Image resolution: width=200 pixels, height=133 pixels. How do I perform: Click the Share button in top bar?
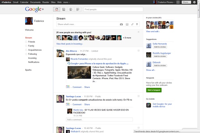186,2
